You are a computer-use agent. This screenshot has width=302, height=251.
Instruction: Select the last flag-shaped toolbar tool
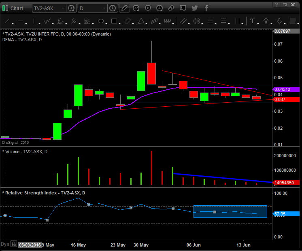pos(293,21)
